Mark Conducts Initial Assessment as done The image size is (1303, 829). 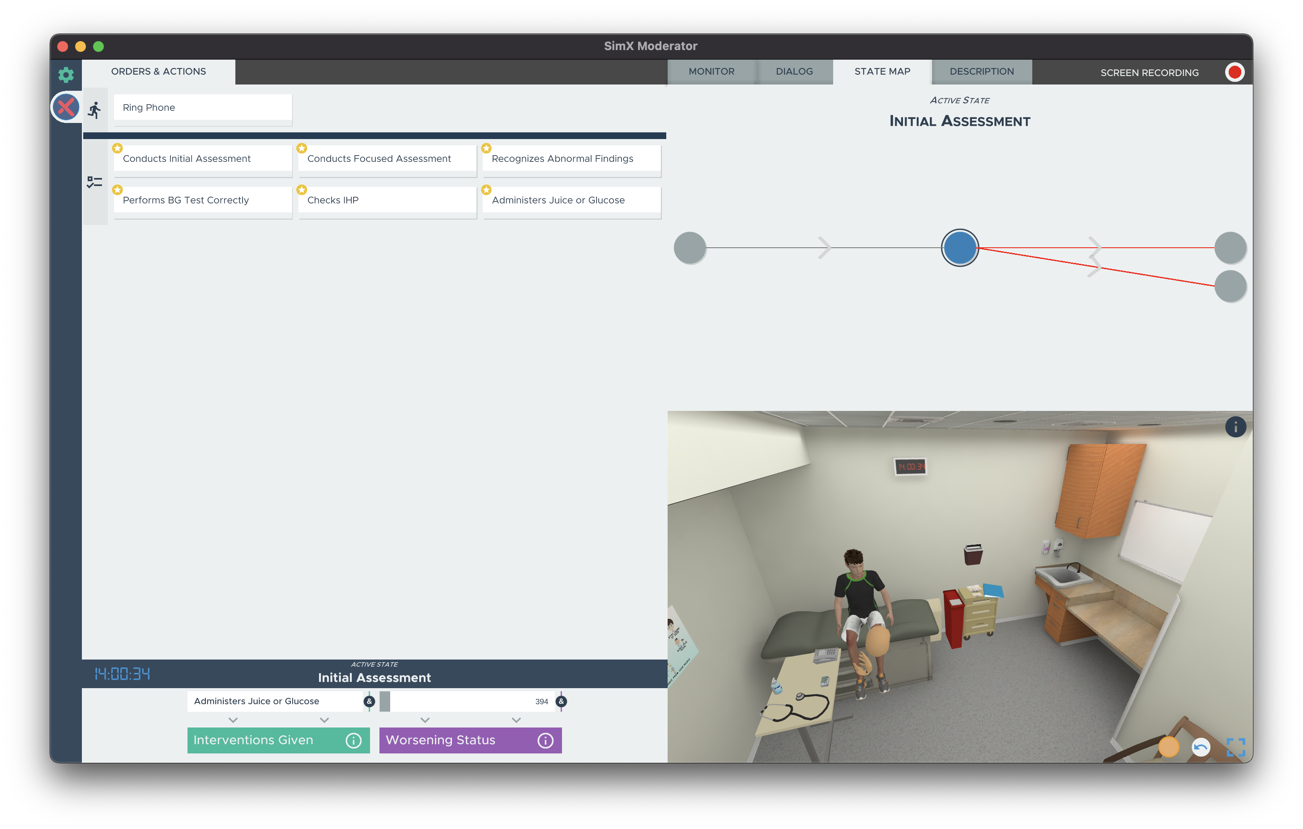(203, 158)
